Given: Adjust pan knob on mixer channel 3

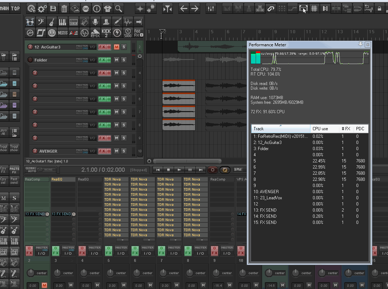Looking at the screenshot, I should point(57,273).
